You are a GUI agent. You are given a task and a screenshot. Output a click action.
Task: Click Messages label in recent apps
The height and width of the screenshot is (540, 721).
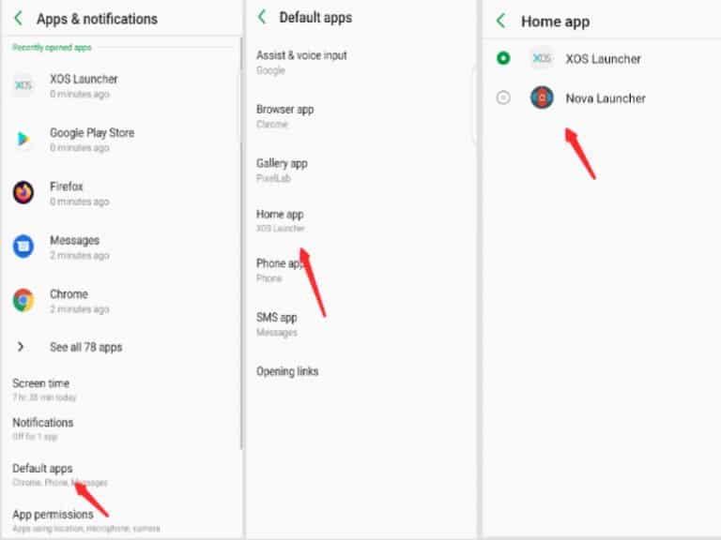coord(74,240)
